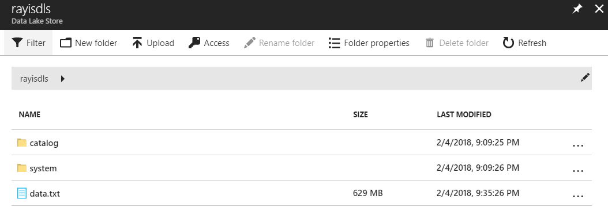Click rayisdls in the breadcrumb bar
The width and height of the screenshot is (608, 211).
point(34,79)
